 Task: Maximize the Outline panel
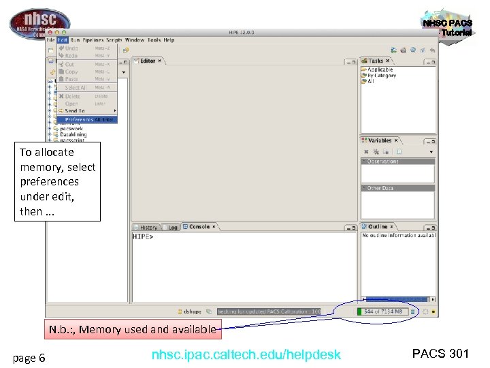click(x=433, y=228)
